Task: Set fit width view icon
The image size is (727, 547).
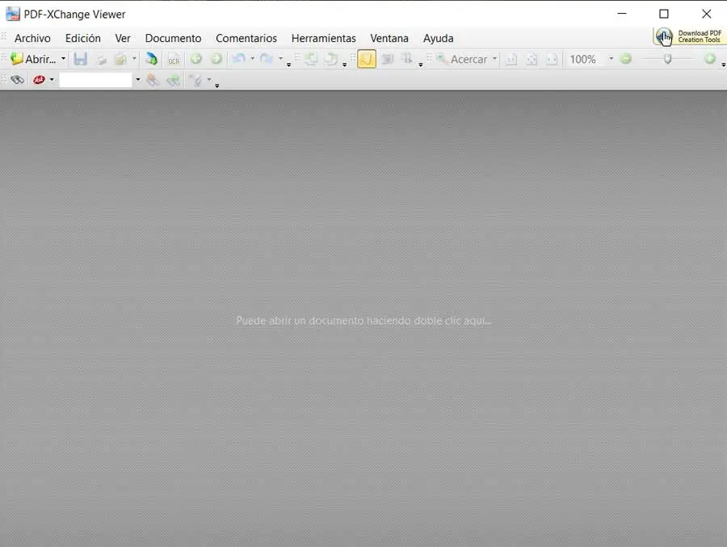Action: click(551, 59)
